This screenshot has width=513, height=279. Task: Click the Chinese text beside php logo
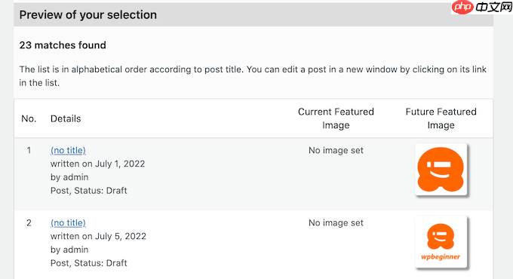pyautogui.click(x=493, y=7)
